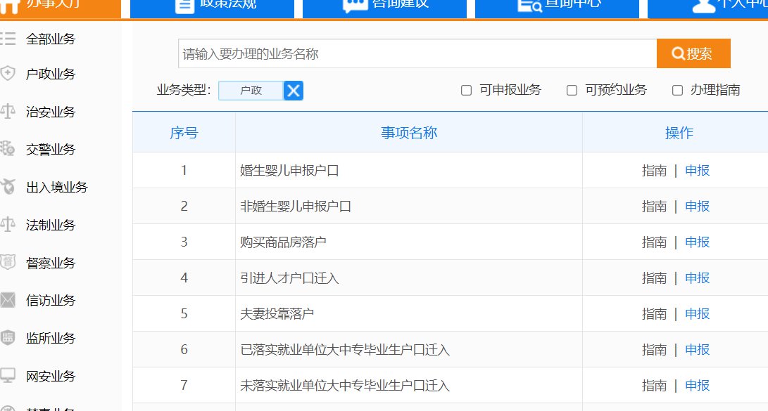
Task: Select 治安业务 in the sidebar
Action: tap(51, 112)
